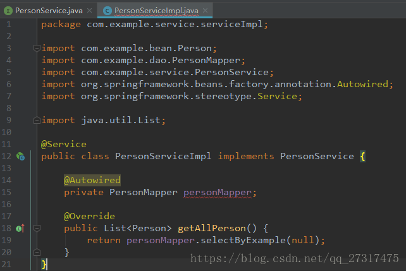This screenshot has height=271, width=406.
Task: Click the class icon on PersonServiceImpl.java tab
Action: pyautogui.click(x=108, y=11)
